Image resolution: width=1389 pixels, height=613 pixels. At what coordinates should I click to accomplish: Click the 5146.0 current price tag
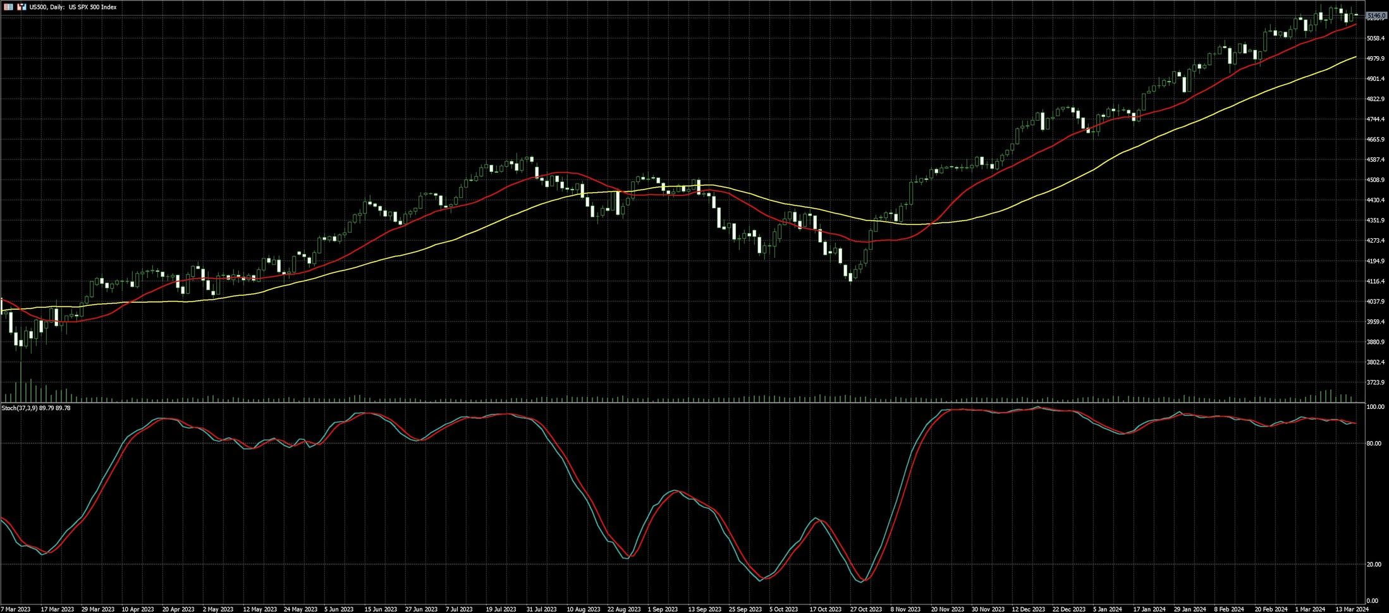1376,15
